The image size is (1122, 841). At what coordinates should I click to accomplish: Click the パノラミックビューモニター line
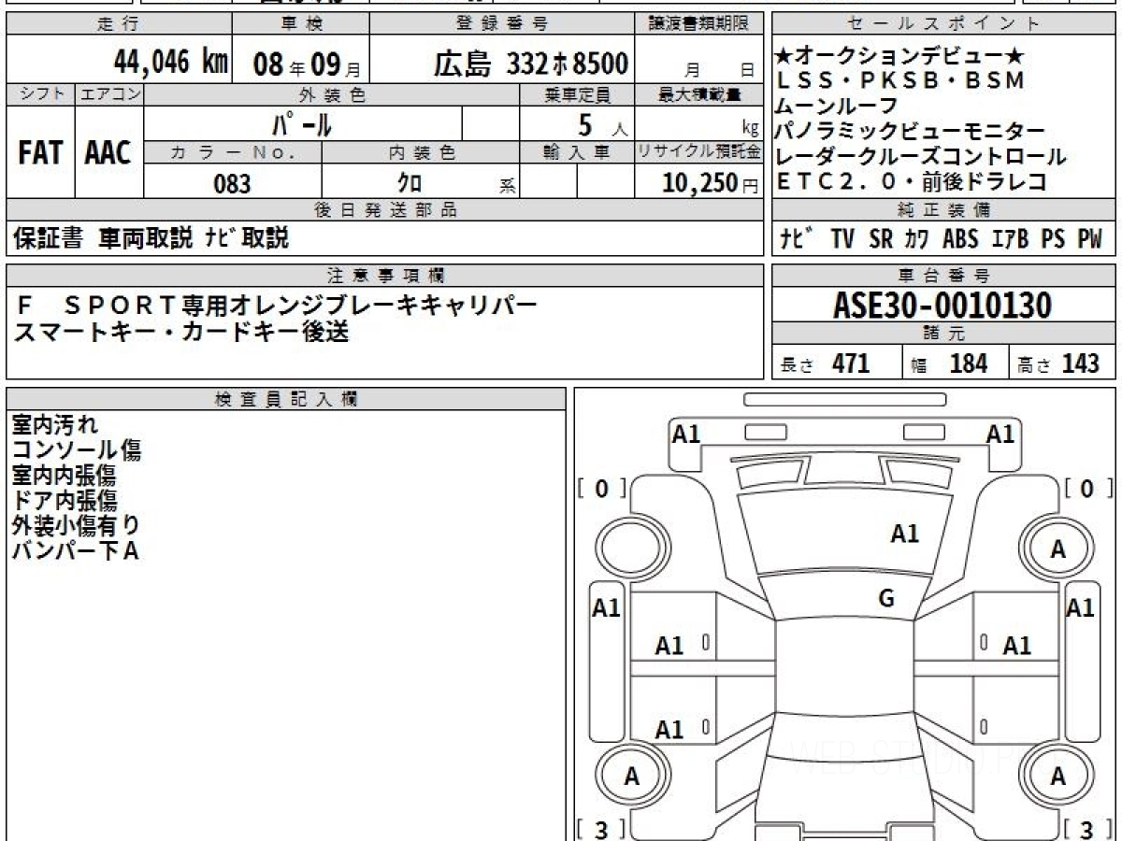911,132
